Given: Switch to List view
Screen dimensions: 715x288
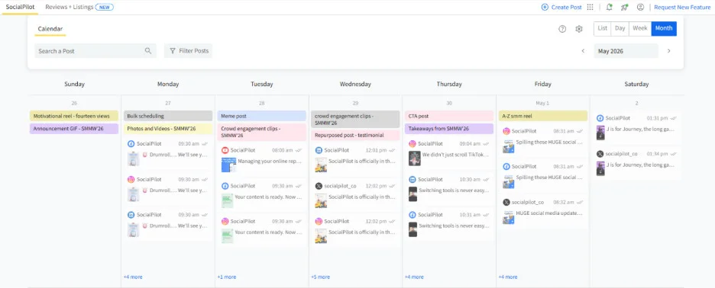Looking at the screenshot, I should coord(603,28).
